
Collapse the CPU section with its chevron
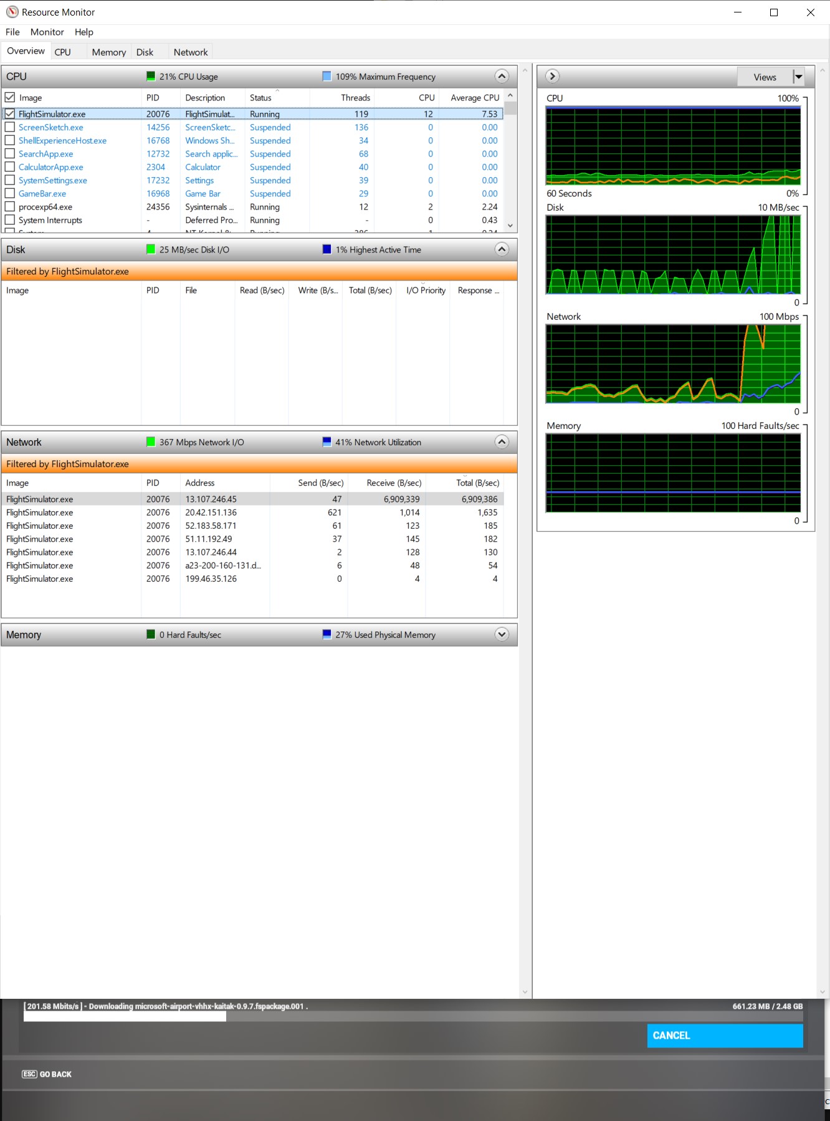pyautogui.click(x=502, y=76)
